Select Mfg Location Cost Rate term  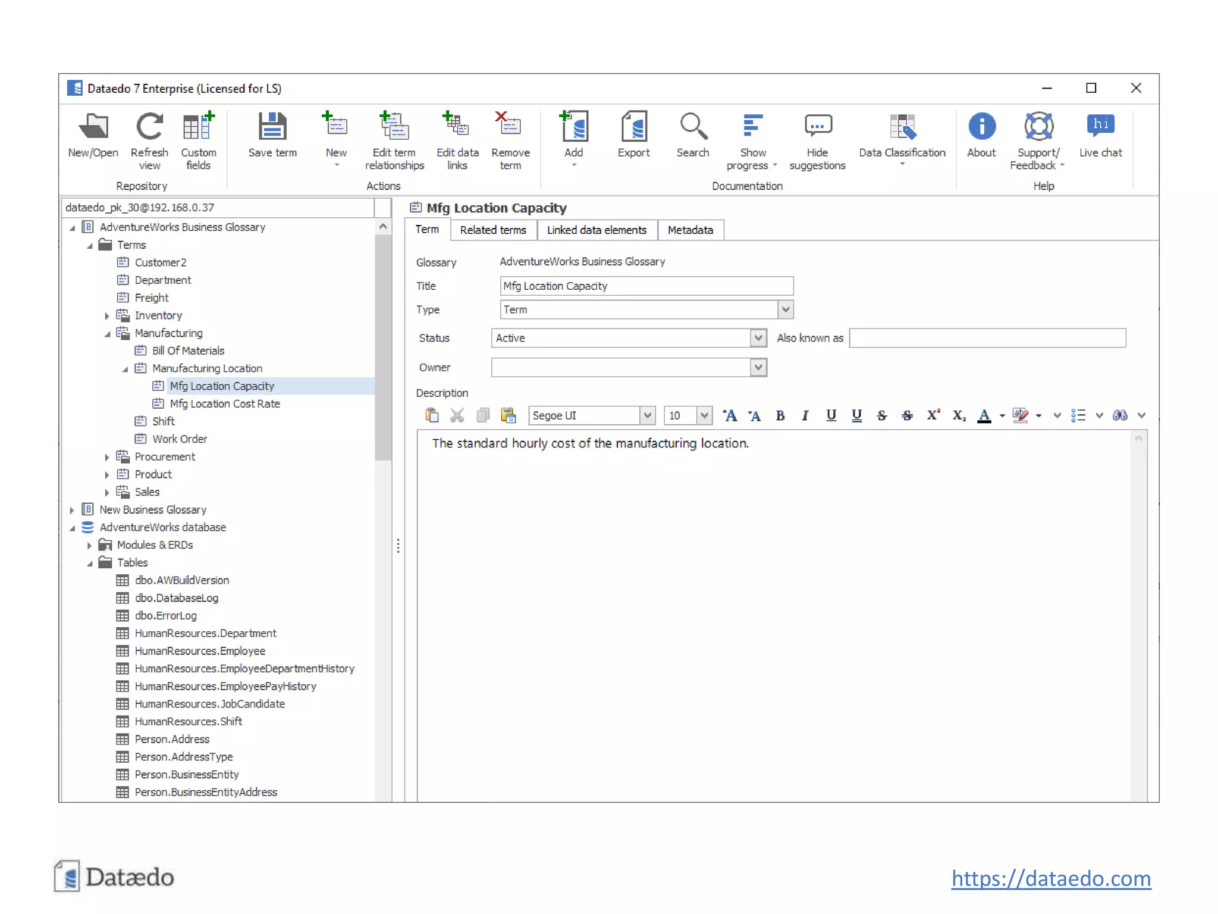pos(224,403)
